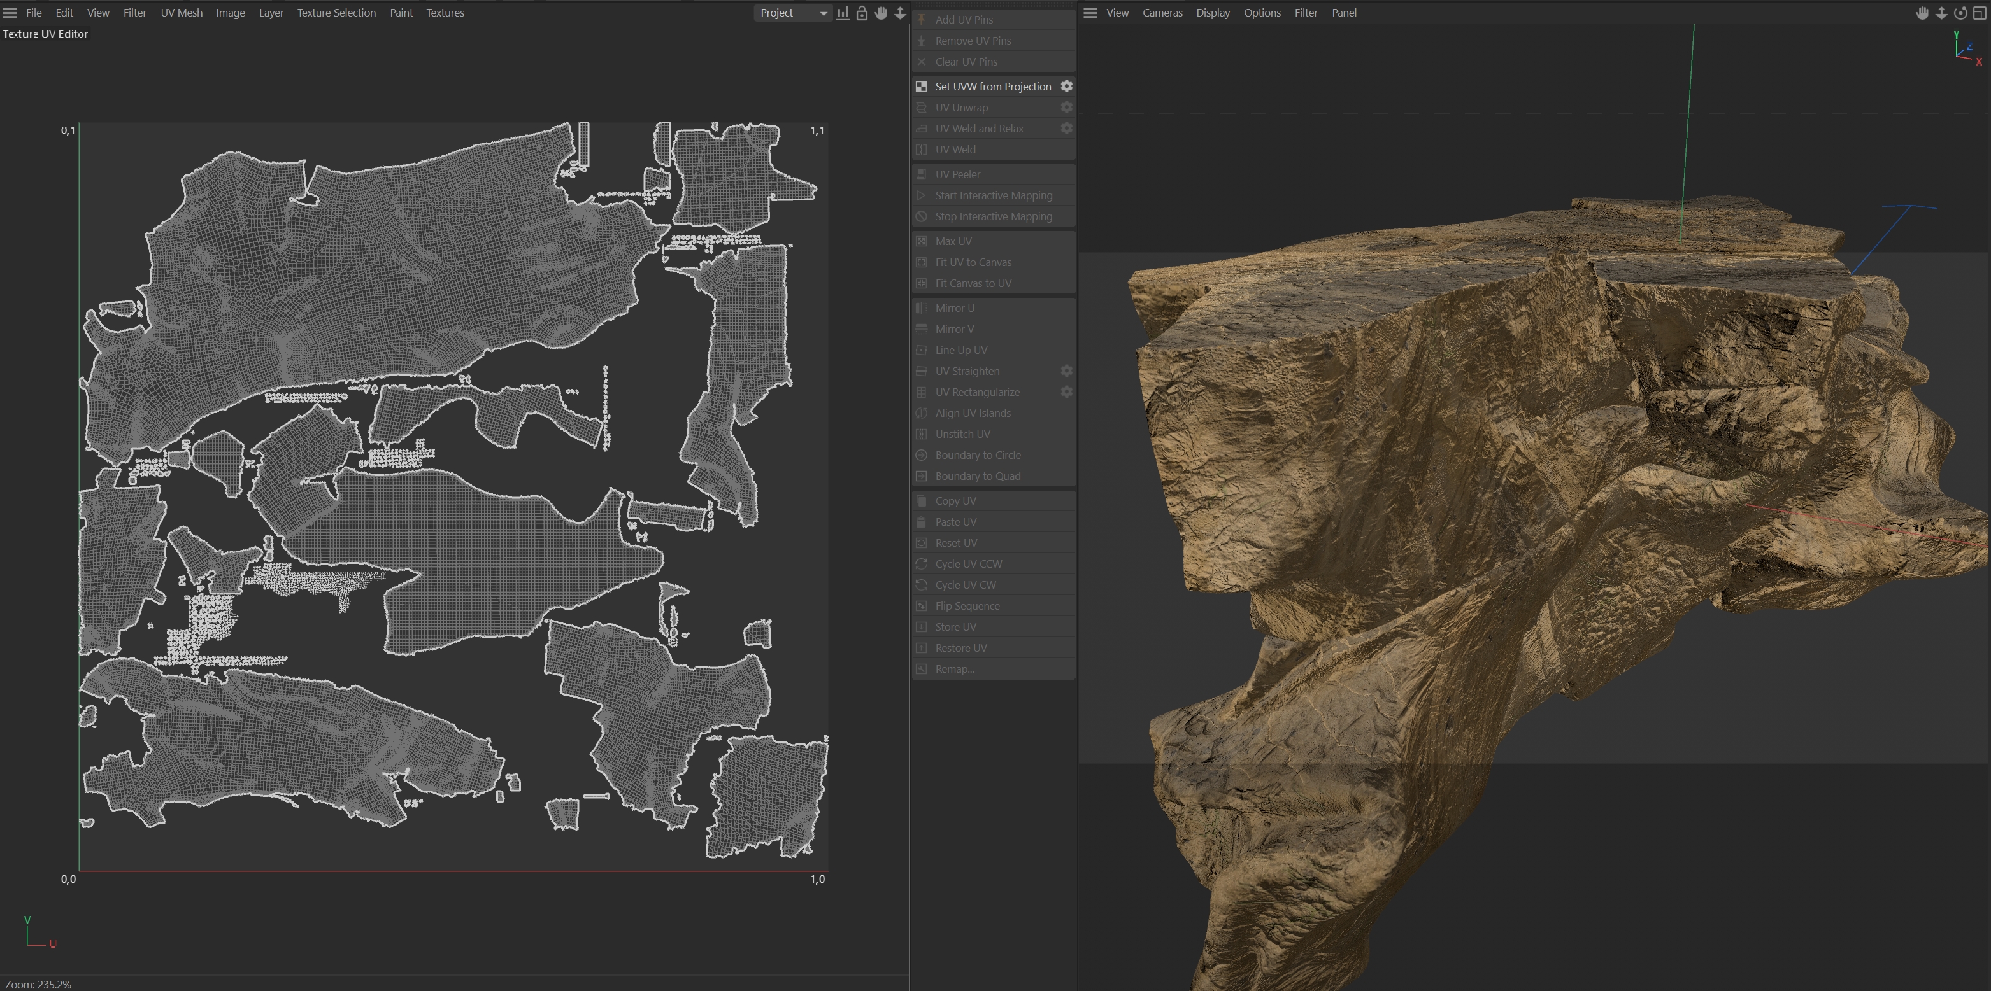Open the Project mode dropdown
The image size is (1991, 991).
[x=792, y=12]
